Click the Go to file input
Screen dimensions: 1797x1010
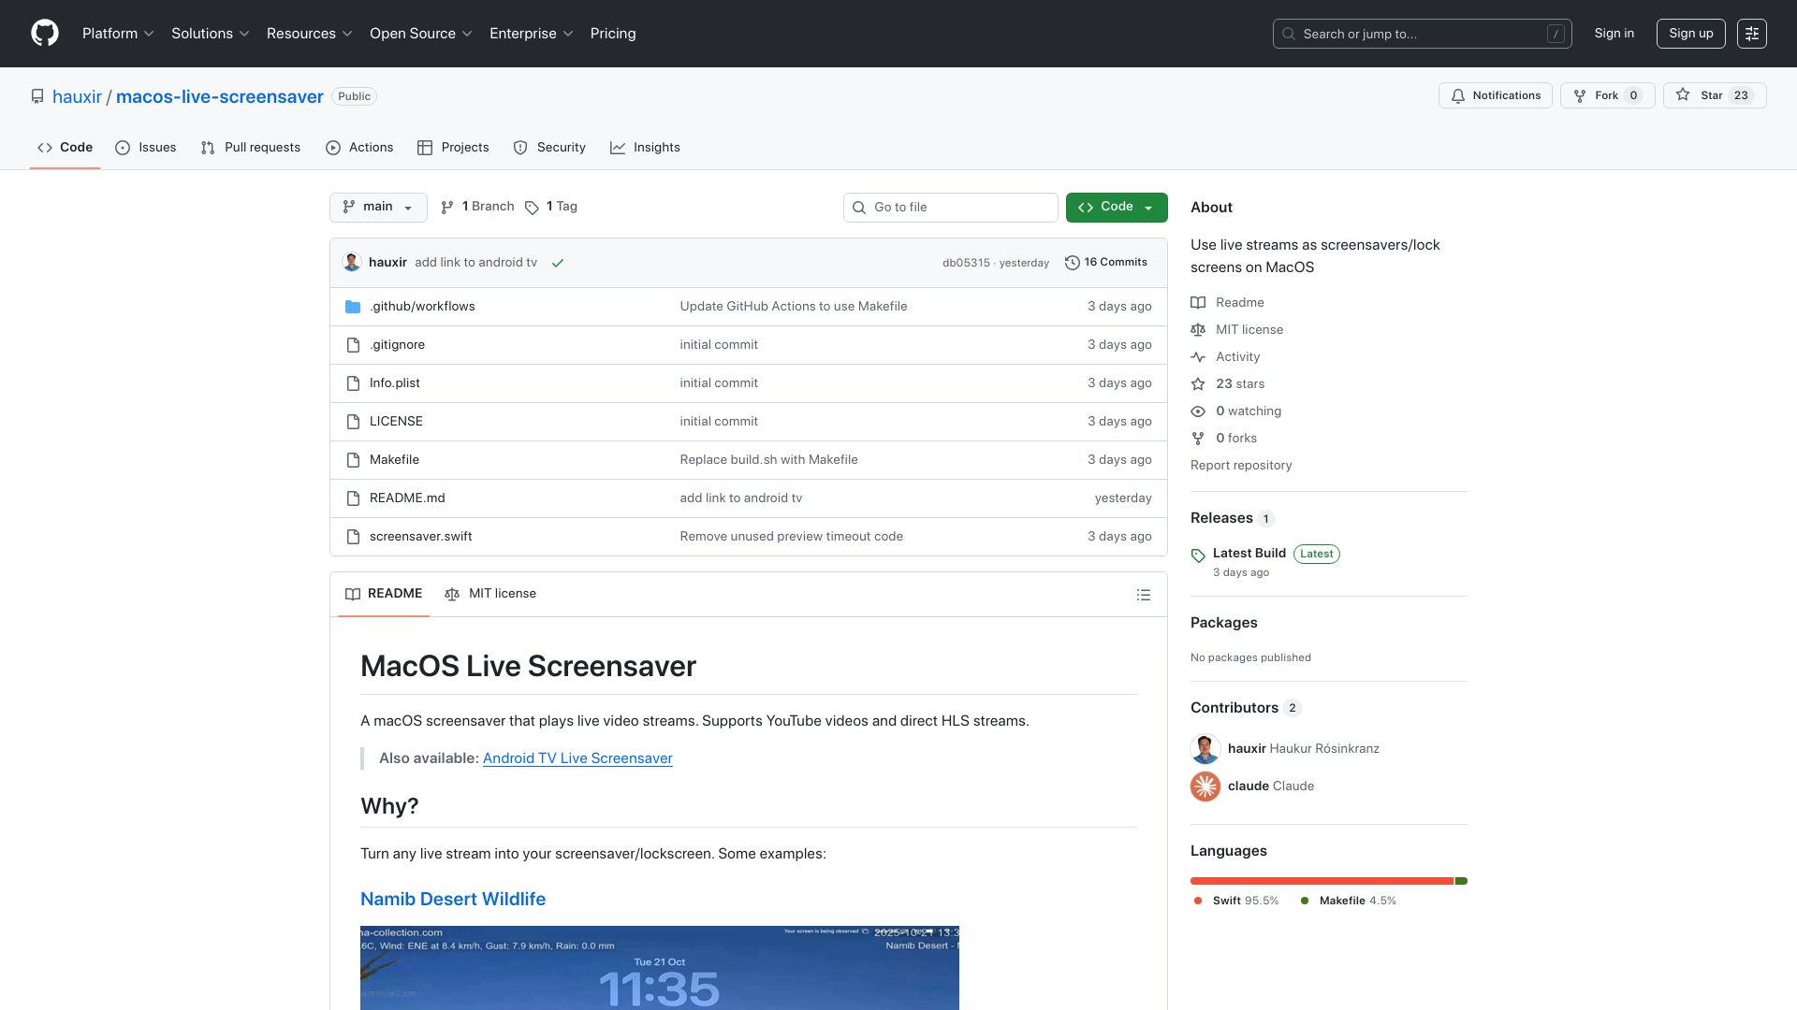[x=950, y=208]
